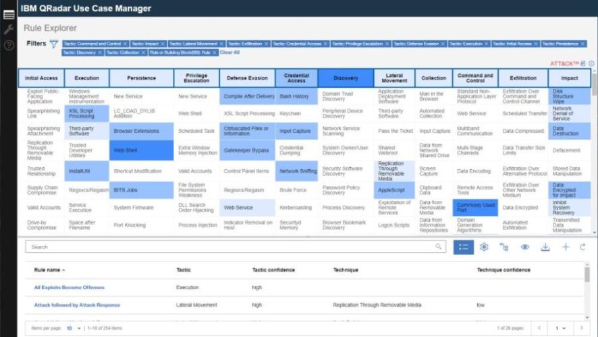The image size is (598, 337).
Task: Click the XSL Script Processing Execution cell
Action: click(x=86, y=113)
